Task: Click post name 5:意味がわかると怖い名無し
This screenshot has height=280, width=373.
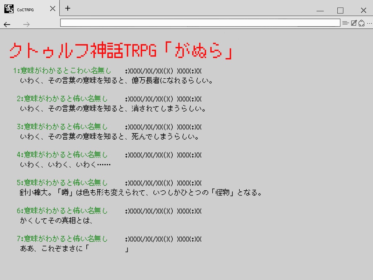Action: pyautogui.click(x=62, y=183)
